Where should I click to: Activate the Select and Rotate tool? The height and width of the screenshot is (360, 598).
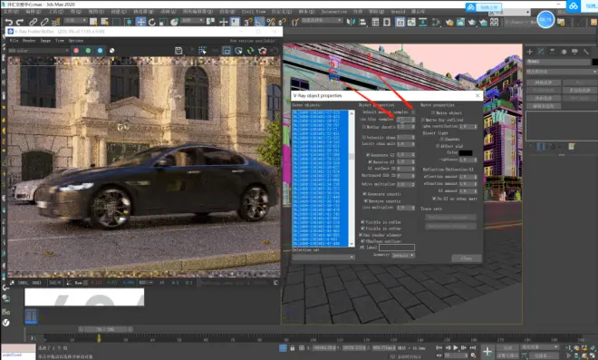tap(152, 22)
